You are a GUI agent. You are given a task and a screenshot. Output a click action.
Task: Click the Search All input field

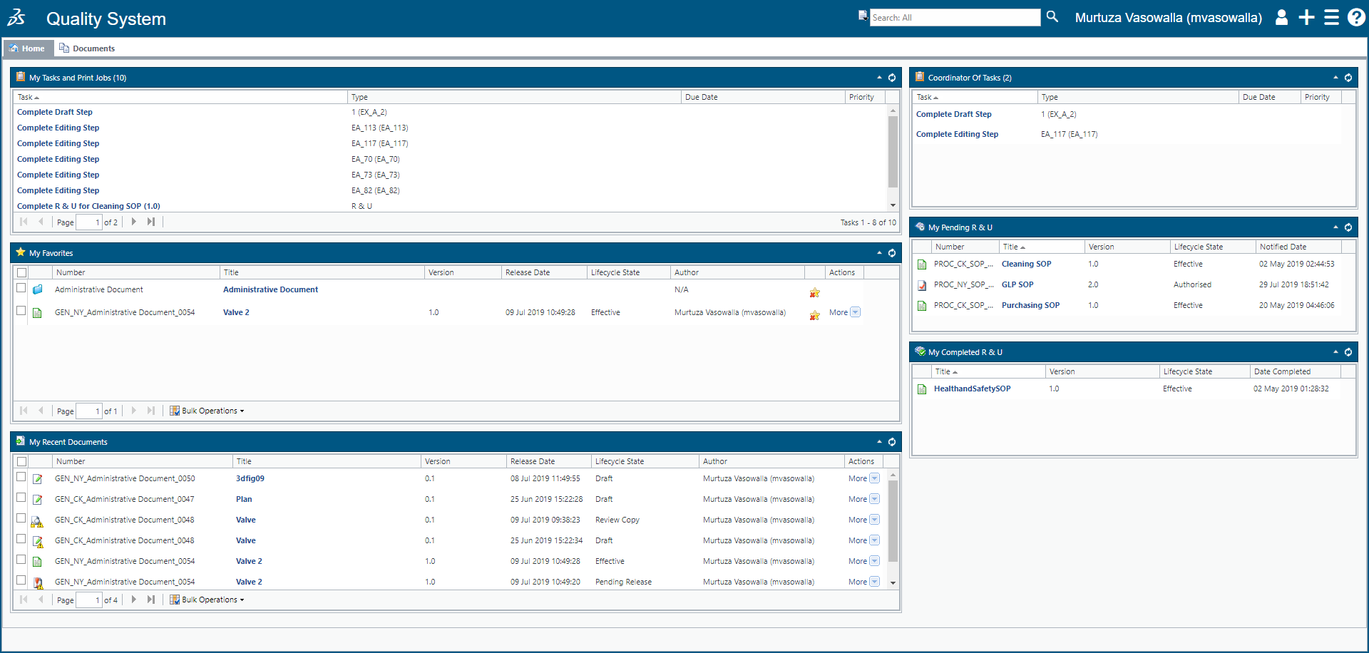pos(954,18)
